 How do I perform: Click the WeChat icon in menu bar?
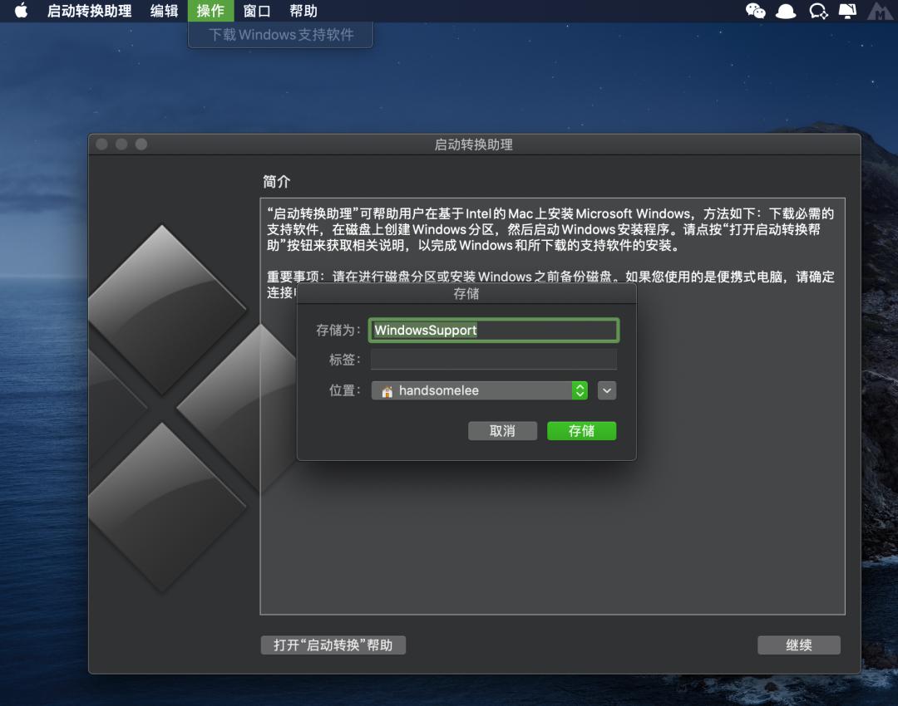755,11
